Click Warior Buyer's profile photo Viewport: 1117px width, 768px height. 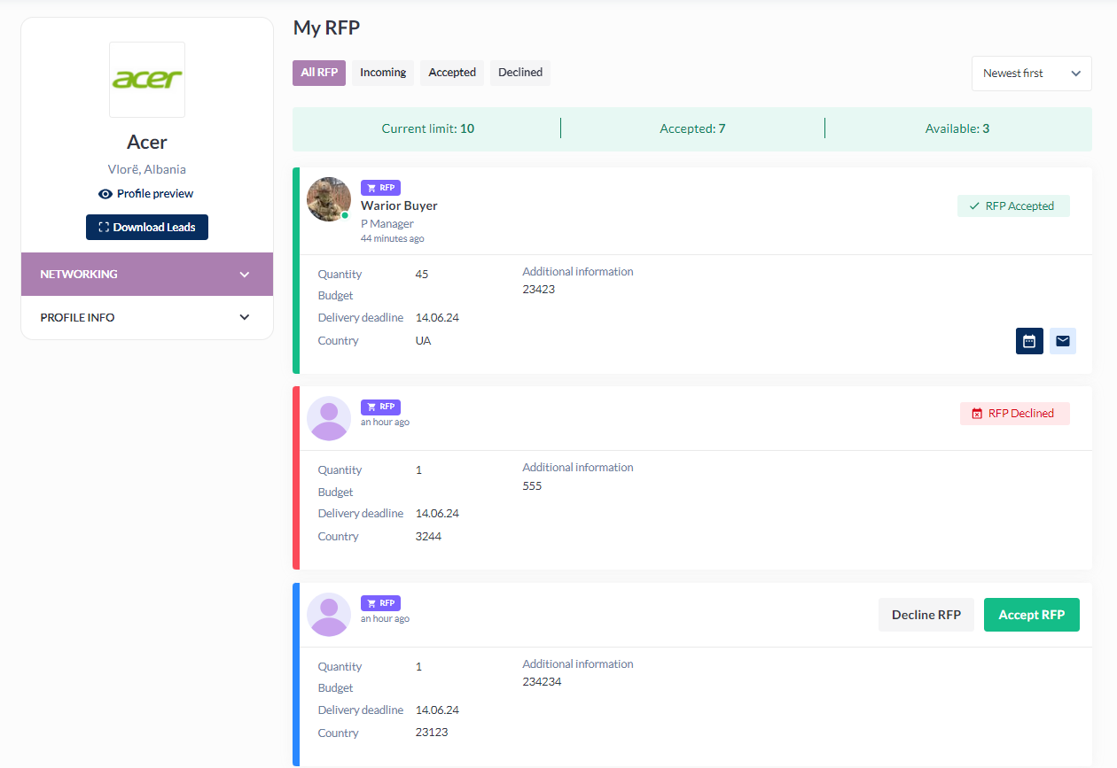pyautogui.click(x=329, y=199)
